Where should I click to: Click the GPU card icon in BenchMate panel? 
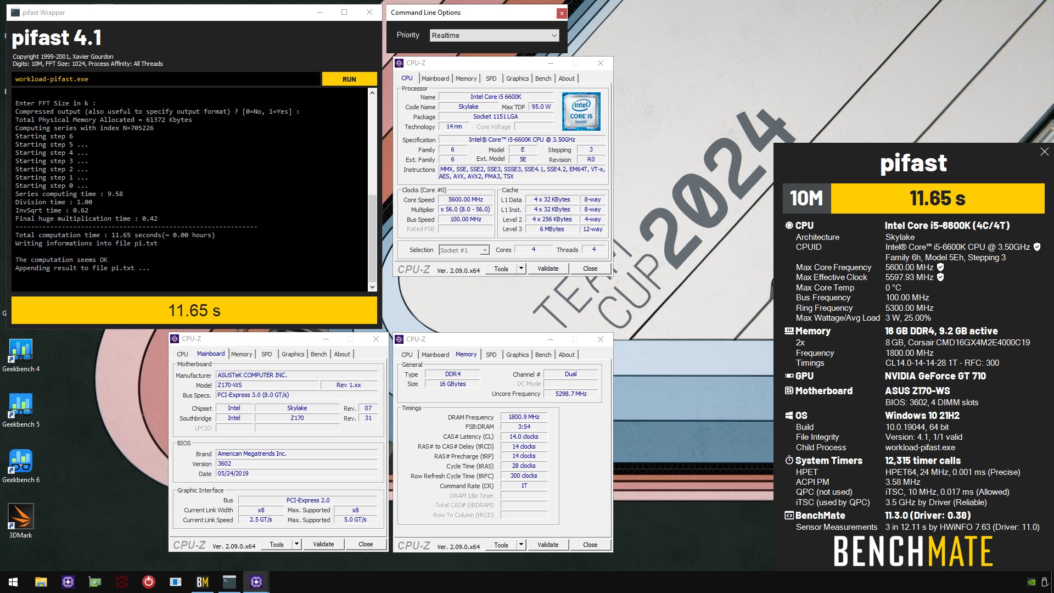789,376
